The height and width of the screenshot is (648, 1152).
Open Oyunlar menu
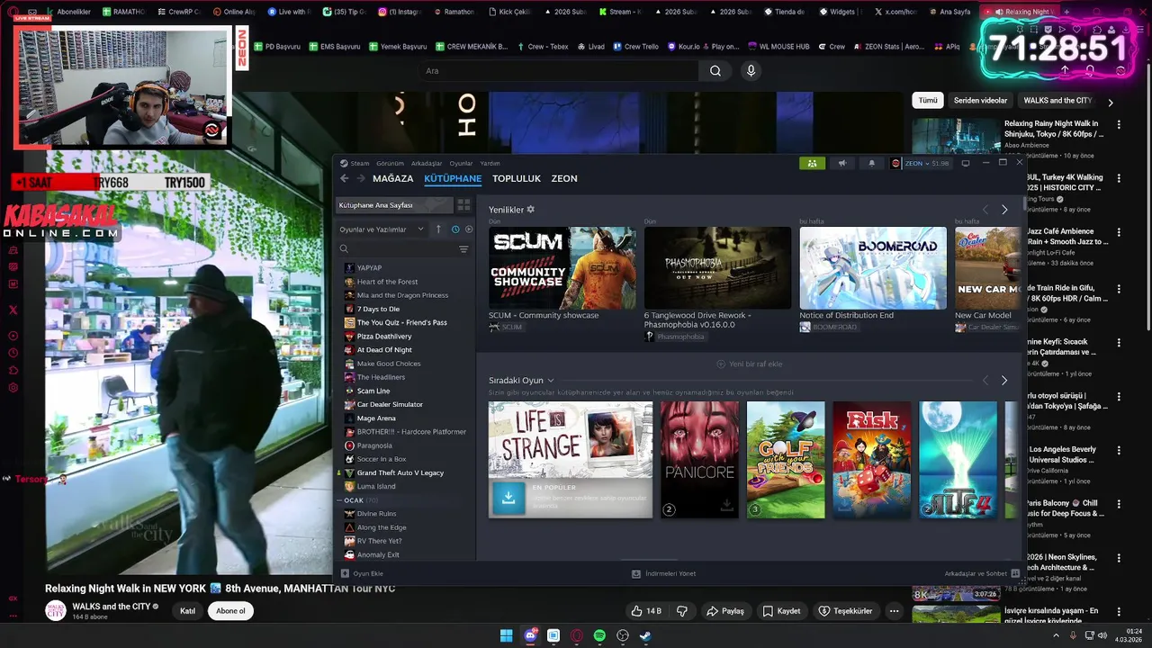(x=461, y=163)
